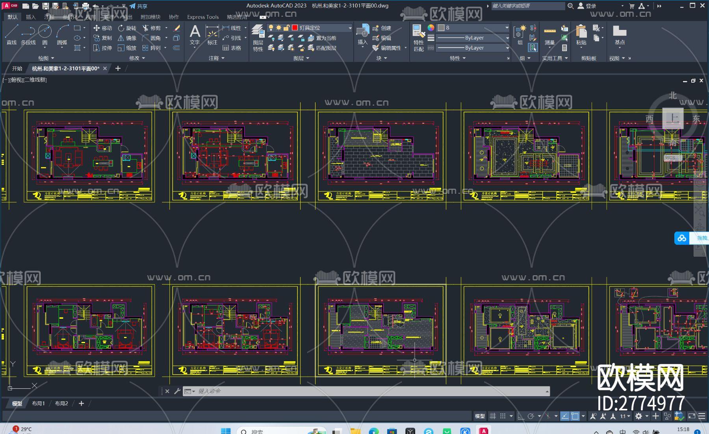The width and height of the screenshot is (709, 434).
Task: Click the Rotate (旋转) tool
Action: [x=127, y=28]
